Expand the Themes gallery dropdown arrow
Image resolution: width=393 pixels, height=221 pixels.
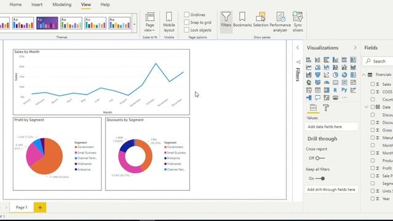[x=134, y=25]
